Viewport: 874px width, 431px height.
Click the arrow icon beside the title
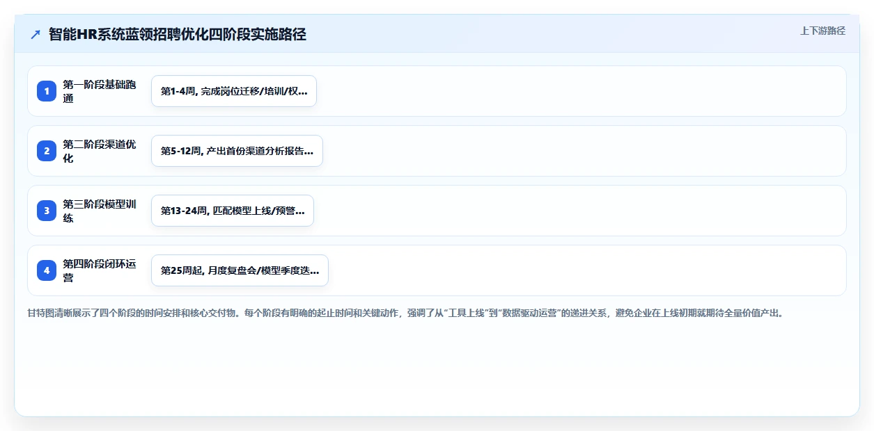tap(36, 35)
